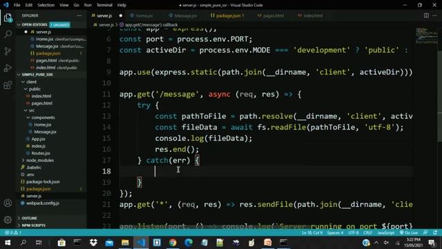
Task: Click the code minimap preview
Action: coord(426,35)
